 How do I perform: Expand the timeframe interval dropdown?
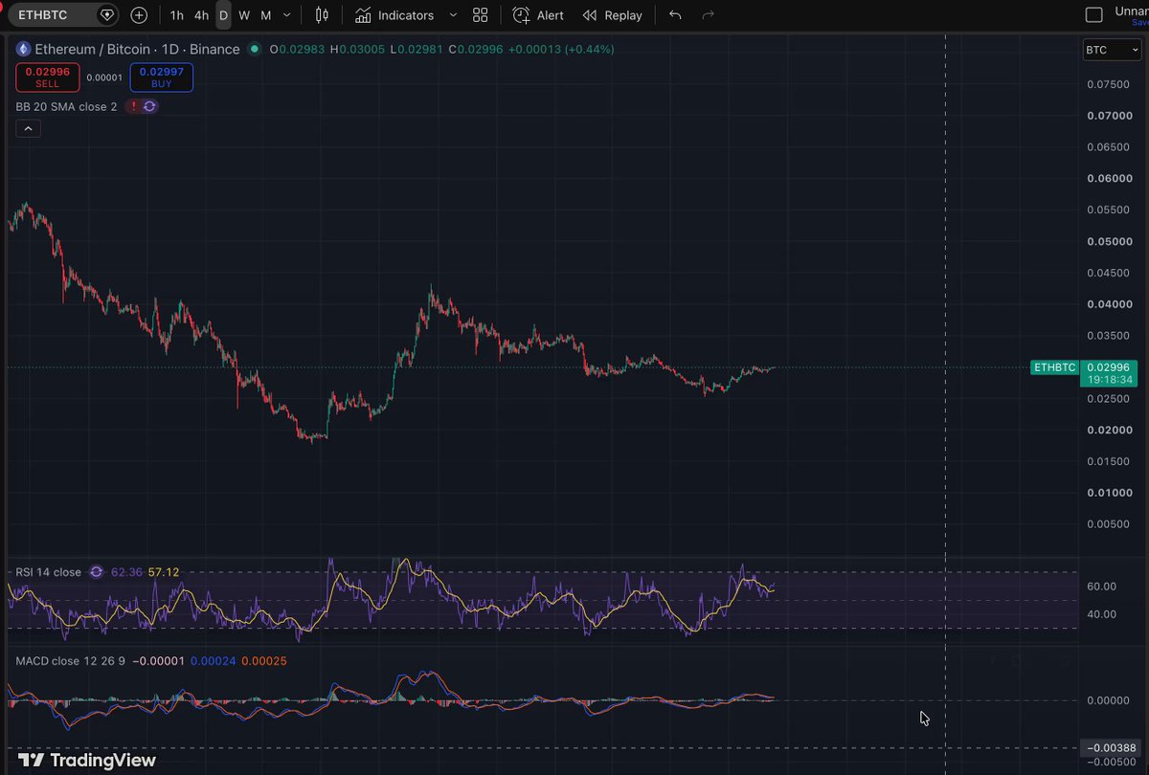tap(287, 15)
